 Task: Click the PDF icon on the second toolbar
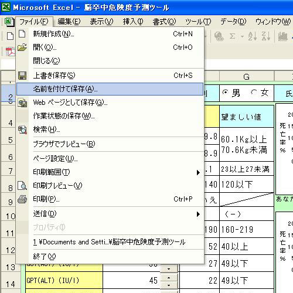coord(10,51)
